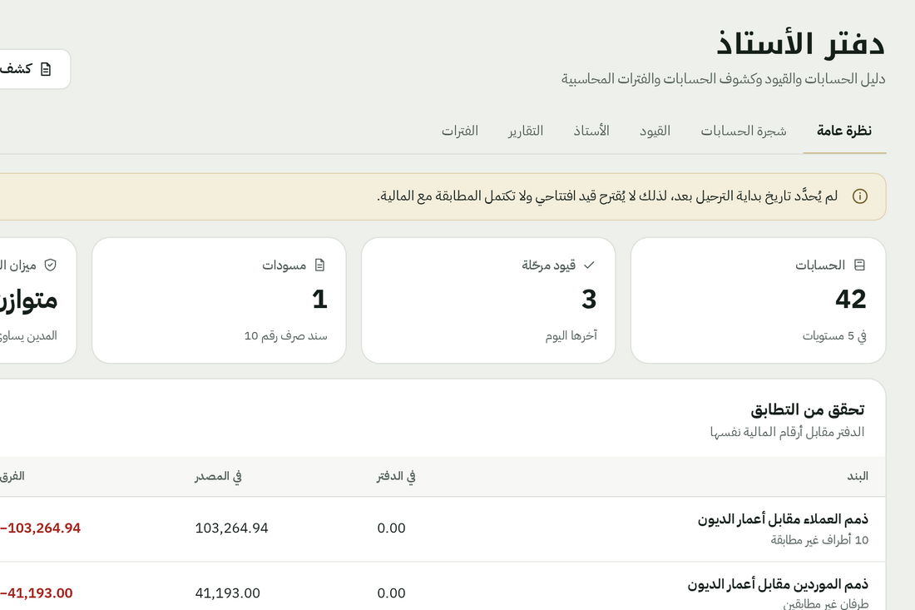Screen dimensions: 915x610
Task: Click the الفرق column header
Action: 12,476
